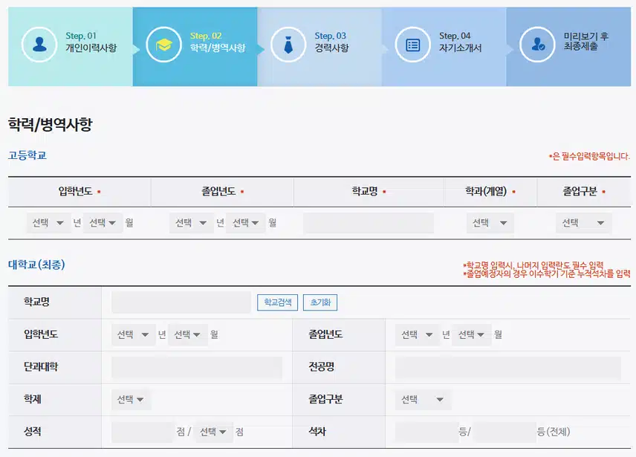This screenshot has height=457, width=636.
Task: Click the 학과(계열) column header
Action: (x=487, y=191)
